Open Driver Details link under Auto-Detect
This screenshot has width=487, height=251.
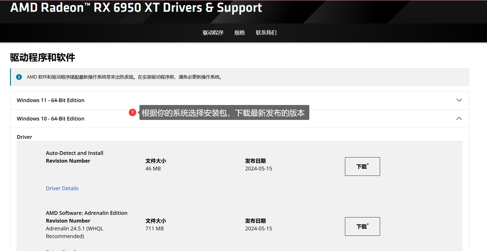tap(62, 188)
